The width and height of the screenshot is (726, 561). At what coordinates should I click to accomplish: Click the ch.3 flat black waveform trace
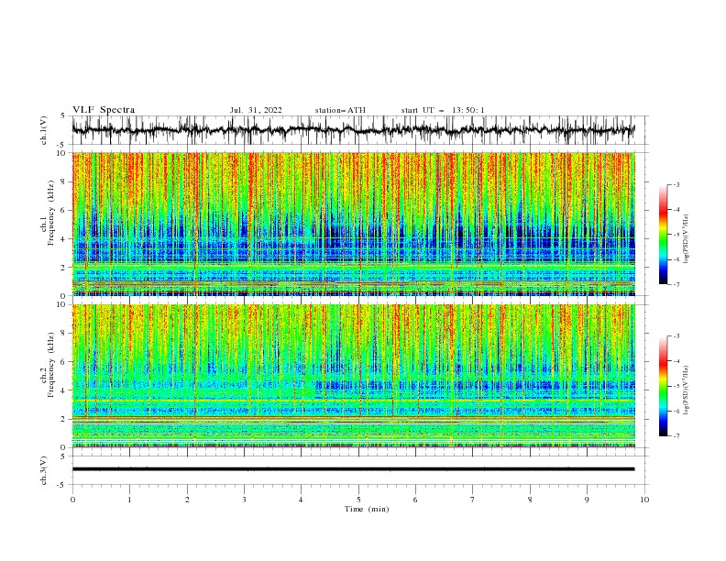pyautogui.click(x=353, y=469)
